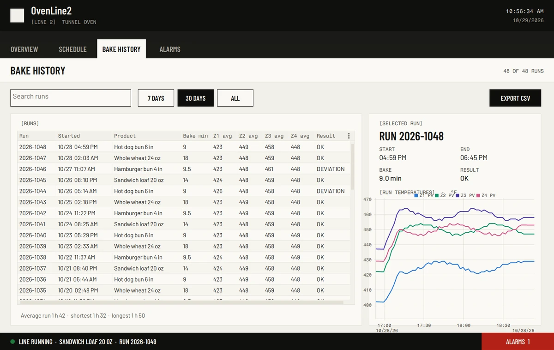This screenshot has width=554, height=350.
Task: Focus the Search runs field
Action: [x=71, y=98]
